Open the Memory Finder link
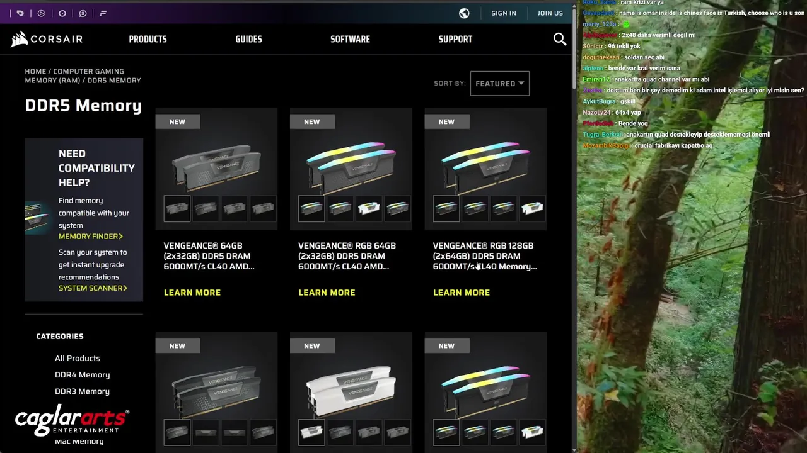807x453 pixels. coord(91,237)
